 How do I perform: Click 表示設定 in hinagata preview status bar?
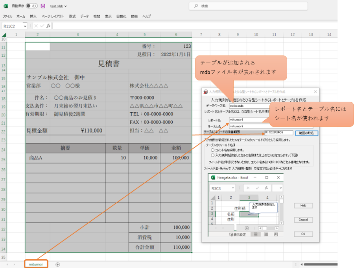point(238,234)
